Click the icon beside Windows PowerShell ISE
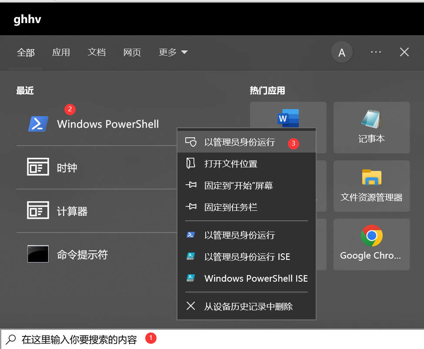 pos(190,278)
